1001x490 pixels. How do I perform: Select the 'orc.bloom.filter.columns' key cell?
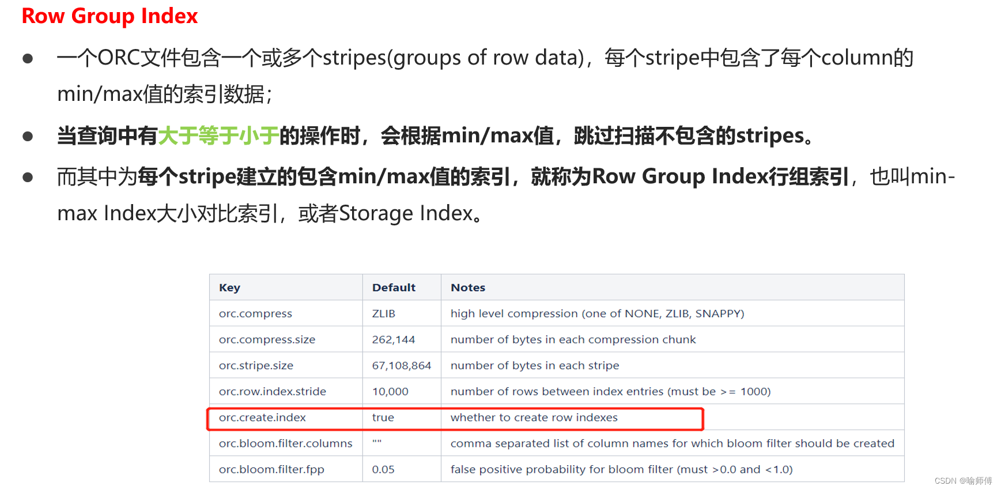285,443
